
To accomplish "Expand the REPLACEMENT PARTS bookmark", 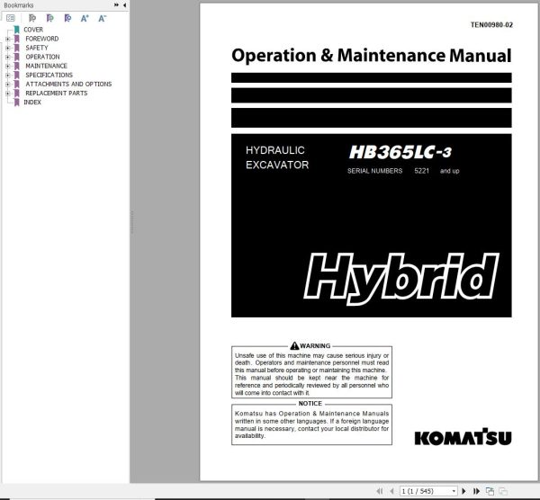I will (x=7, y=94).
